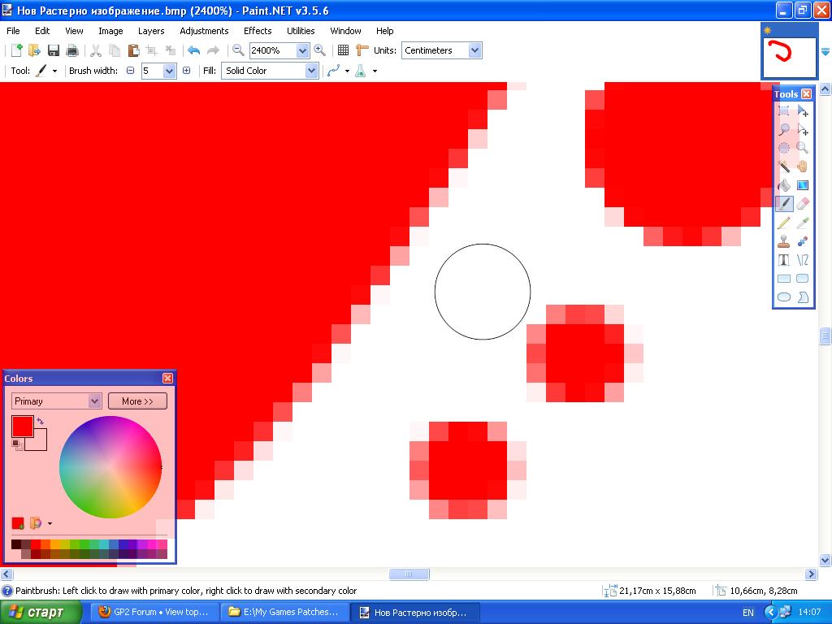Click the More >> button in Colors
Screen dimensions: 832x624
pos(137,401)
